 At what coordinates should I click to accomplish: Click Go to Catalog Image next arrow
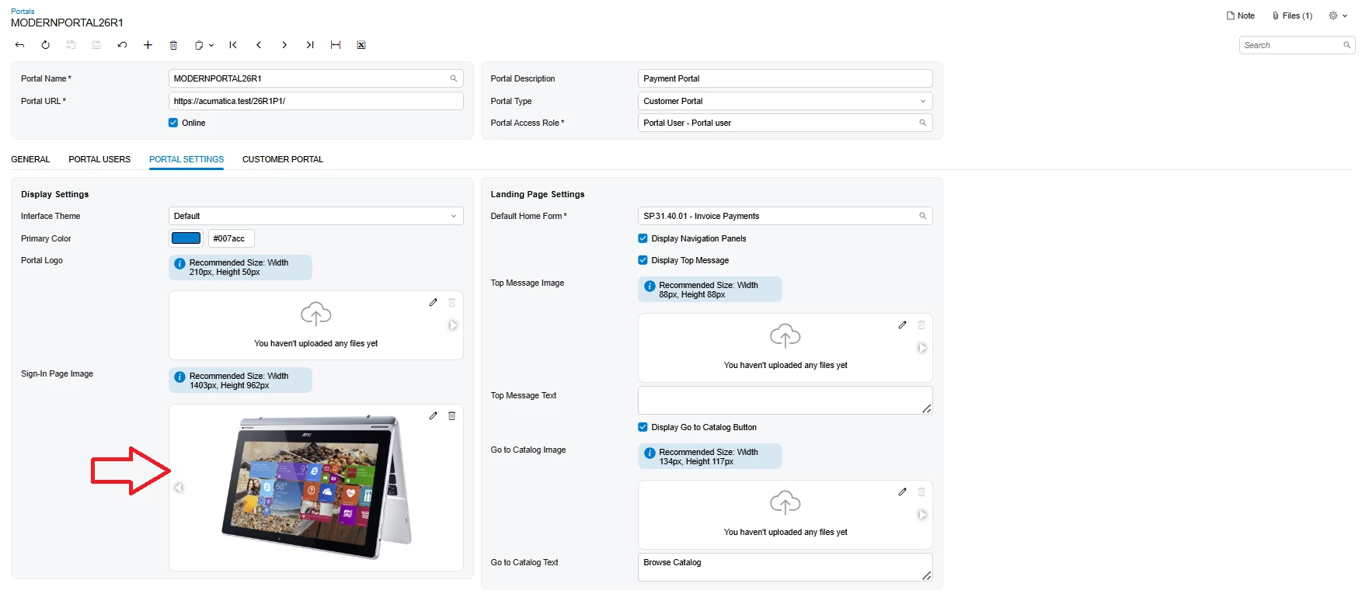pyautogui.click(x=922, y=515)
